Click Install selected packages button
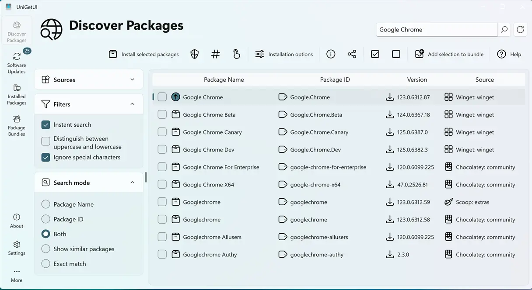 144,54
